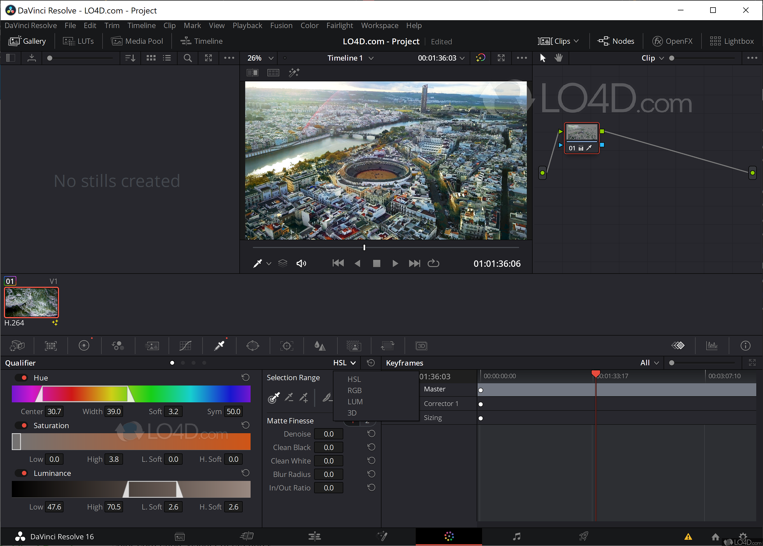Toggle the Hue qualifier channel
This screenshot has width=763, height=546.
pyautogui.click(x=21, y=377)
